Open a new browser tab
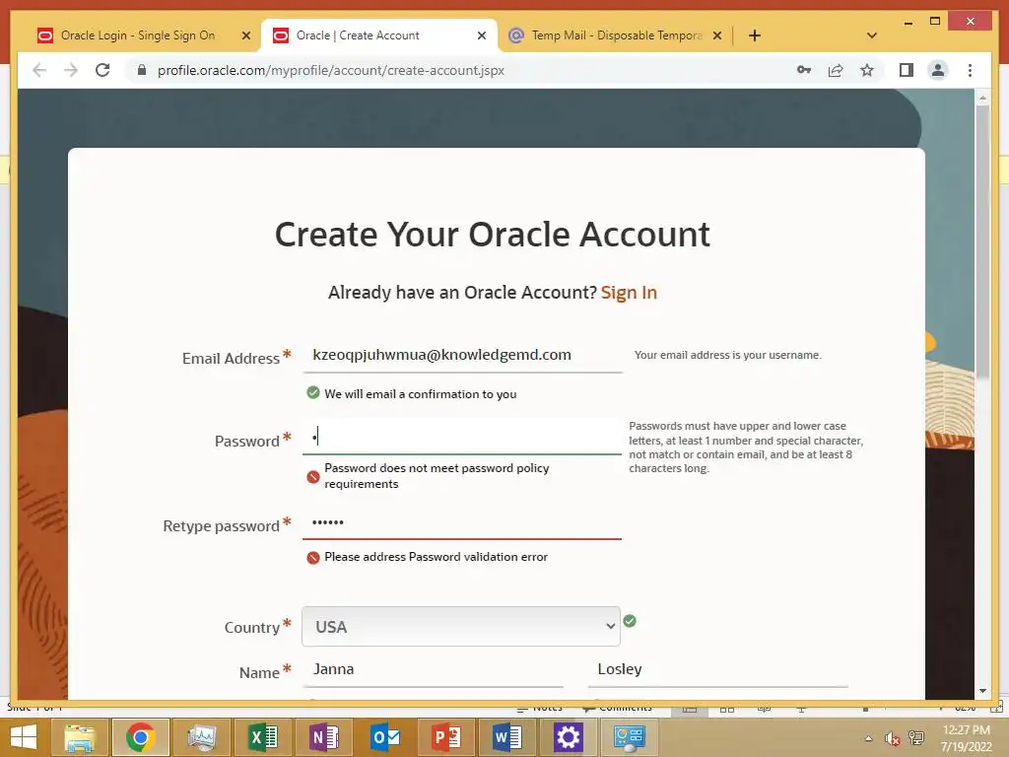Viewport: 1009px width, 757px height. (x=755, y=35)
